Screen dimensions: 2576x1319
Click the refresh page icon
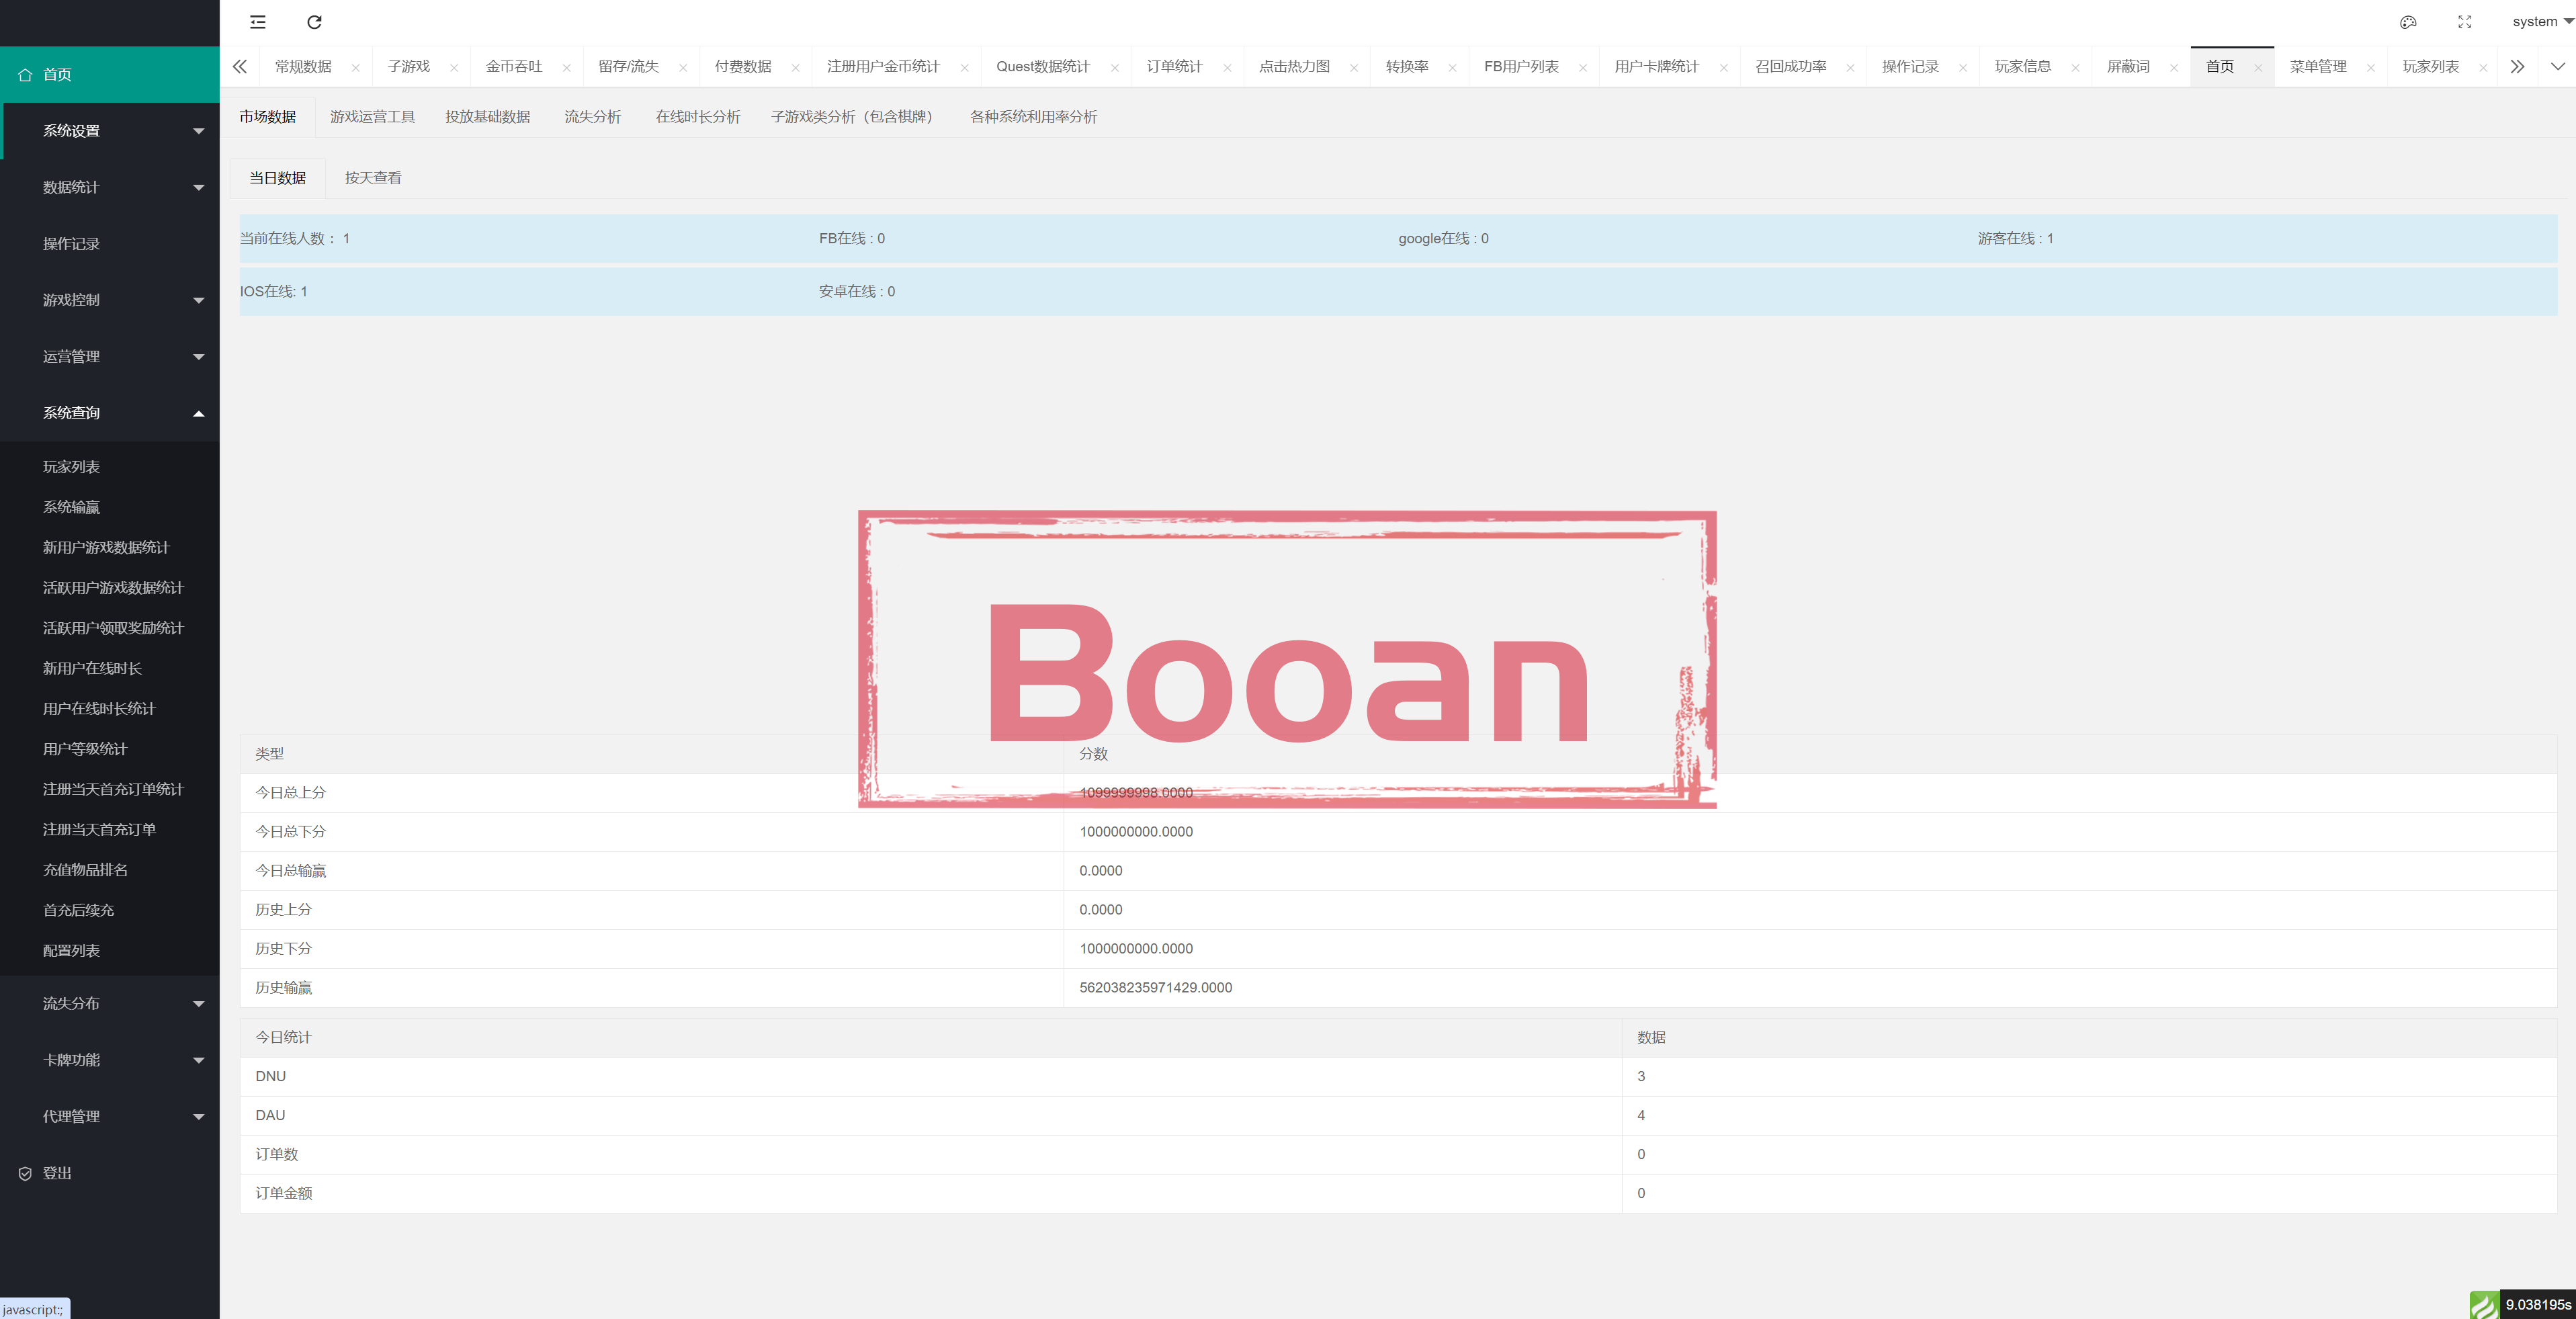(314, 22)
